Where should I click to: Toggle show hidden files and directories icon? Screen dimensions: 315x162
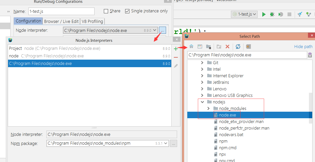248,47
